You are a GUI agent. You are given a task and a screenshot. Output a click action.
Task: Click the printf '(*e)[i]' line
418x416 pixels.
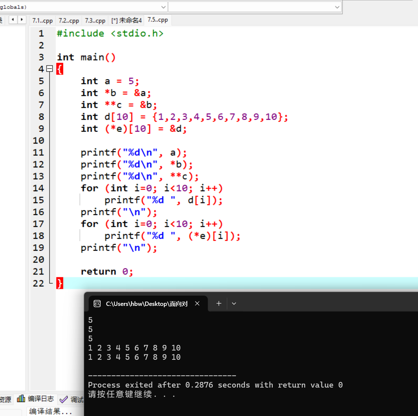172,236
